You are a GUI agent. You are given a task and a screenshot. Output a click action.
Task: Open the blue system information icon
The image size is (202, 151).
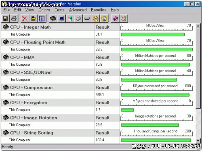coord(42,19)
